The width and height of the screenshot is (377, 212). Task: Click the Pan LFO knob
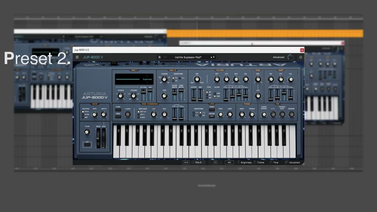258,95
